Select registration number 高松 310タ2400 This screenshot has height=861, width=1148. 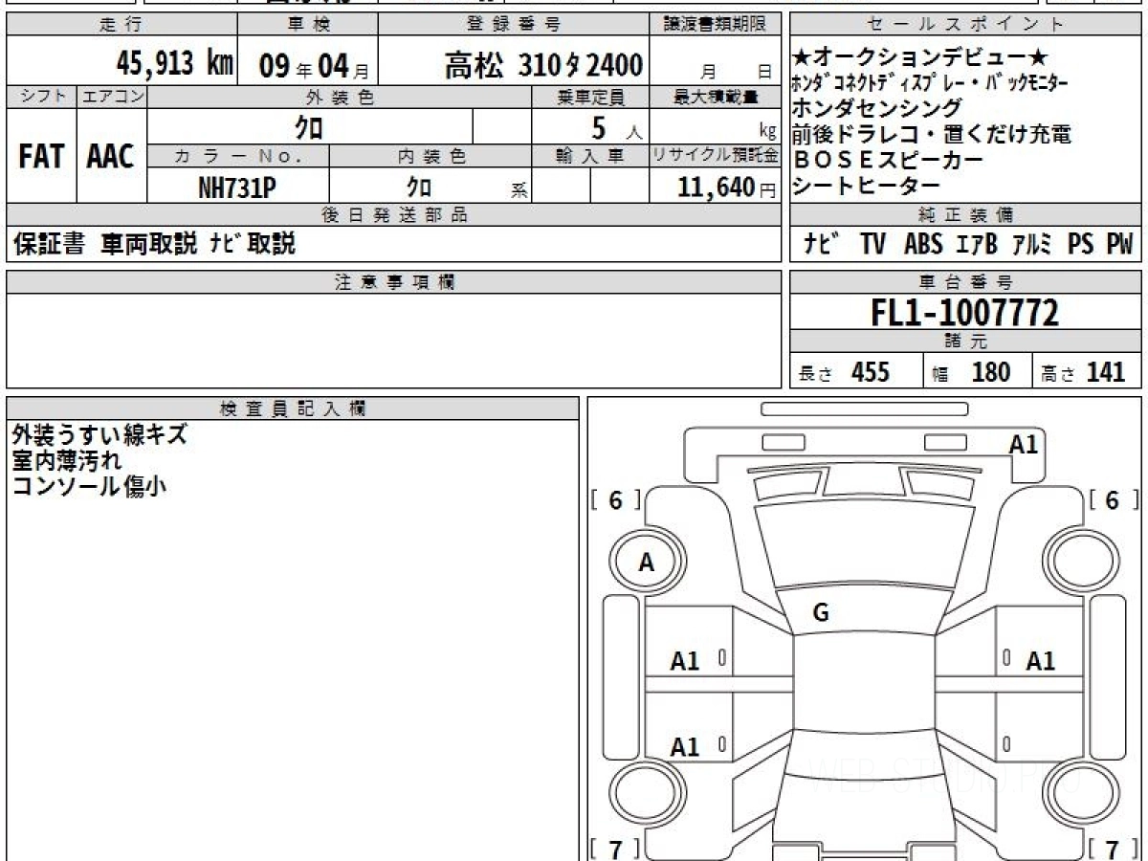click(543, 65)
